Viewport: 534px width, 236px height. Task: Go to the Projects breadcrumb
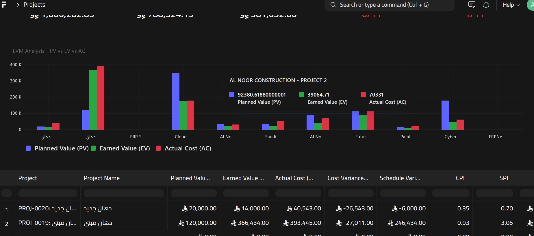click(34, 5)
